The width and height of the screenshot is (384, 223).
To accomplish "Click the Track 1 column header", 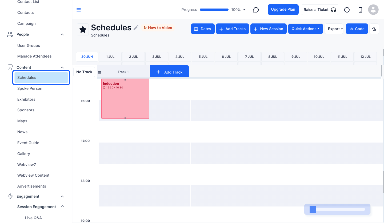I will tap(123, 72).
